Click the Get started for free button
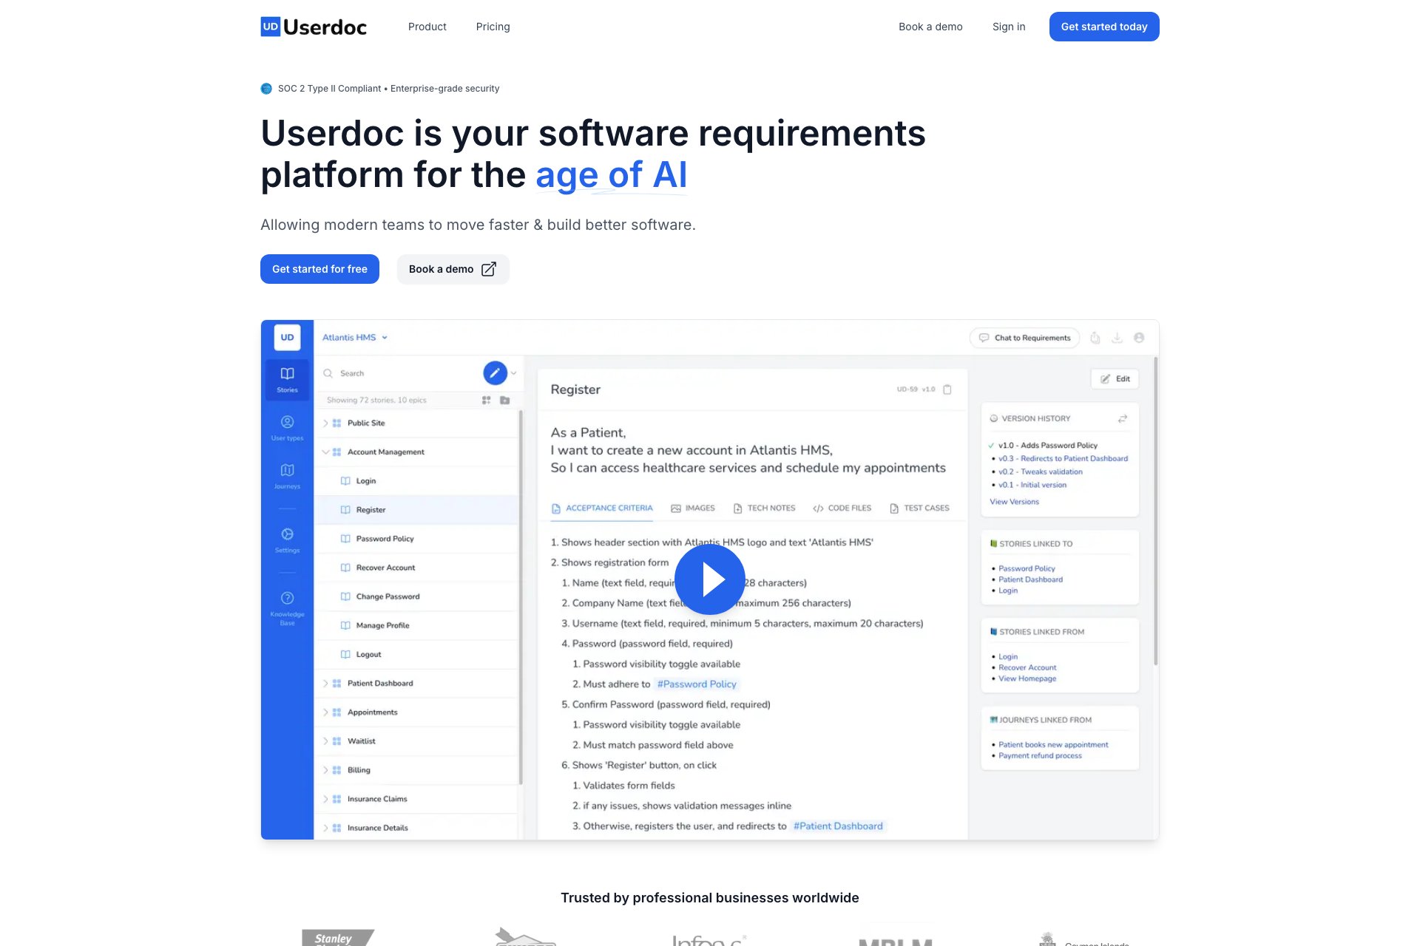This screenshot has width=1420, height=946. [319, 269]
